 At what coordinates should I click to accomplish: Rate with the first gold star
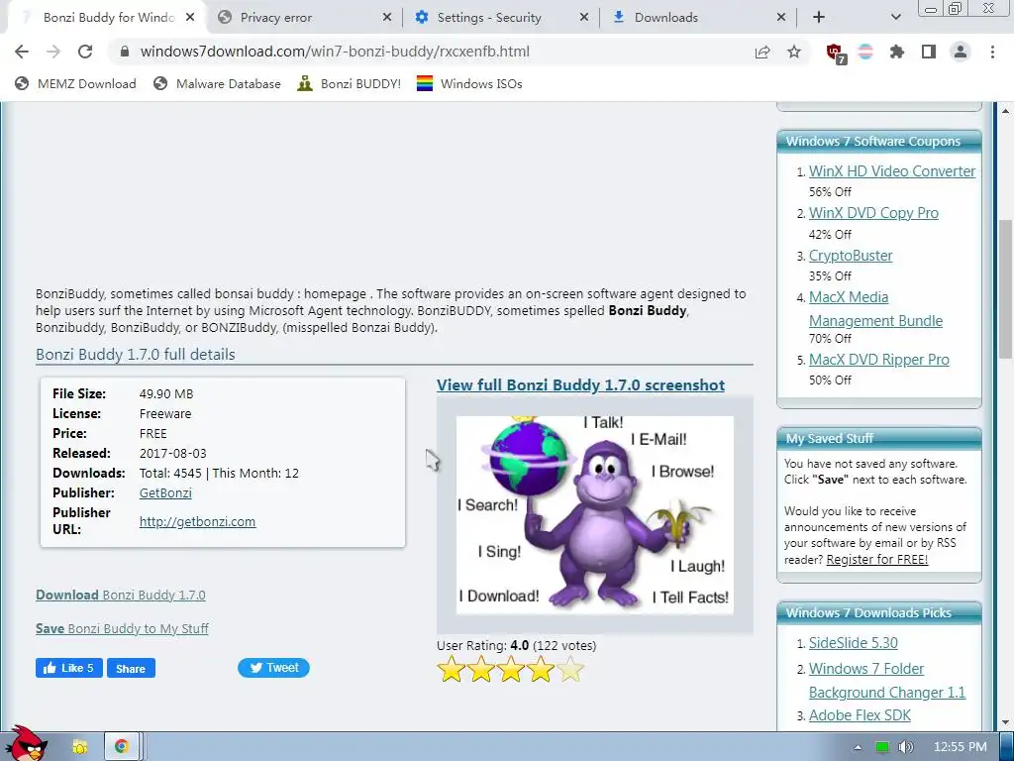coord(452,670)
